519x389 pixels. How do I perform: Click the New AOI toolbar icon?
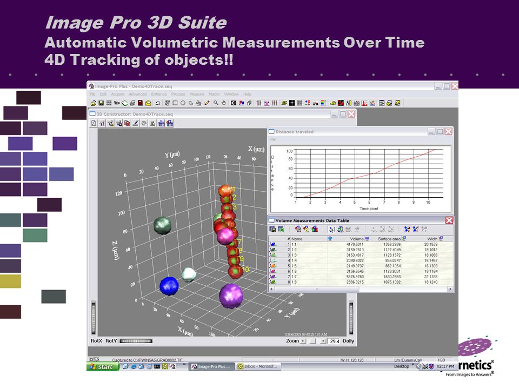click(x=167, y=103)
